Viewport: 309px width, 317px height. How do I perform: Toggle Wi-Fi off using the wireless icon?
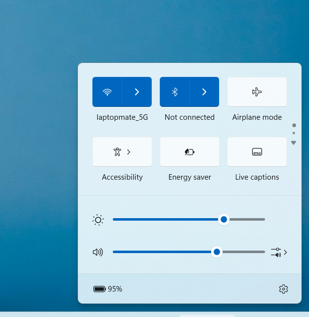107,92
